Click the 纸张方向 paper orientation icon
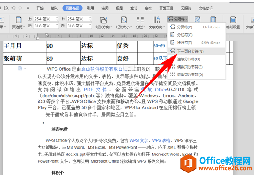Viewport: 255px width, 176px height. 104,20
